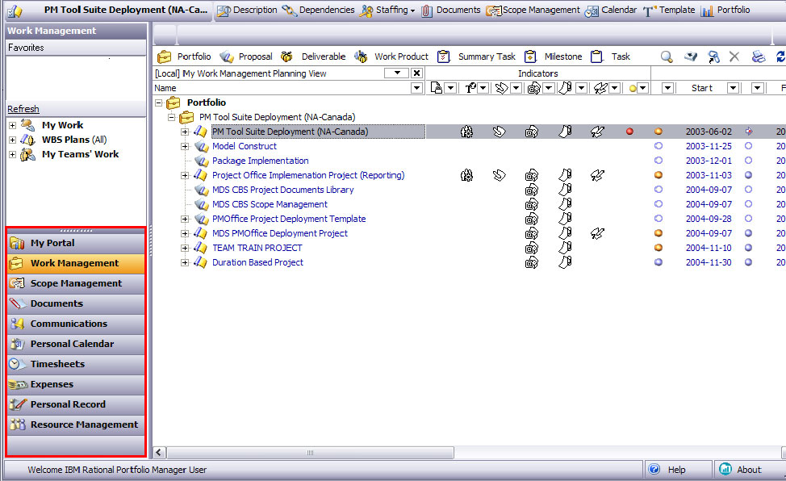Expand the PMOffice Project Deployment Template row
Screen dimensions: 786x481
pyautogui.click(x=185, y=220)
